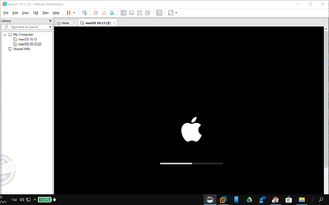Open the Help menu
329x205 pixels.
click(56, 13)
